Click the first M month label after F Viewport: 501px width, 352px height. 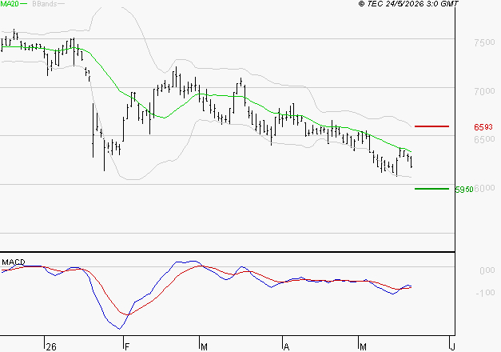(x=204, y=347)
